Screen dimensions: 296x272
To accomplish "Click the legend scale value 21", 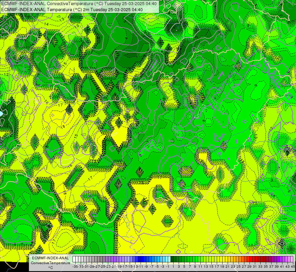I will [x=227, y=267].
